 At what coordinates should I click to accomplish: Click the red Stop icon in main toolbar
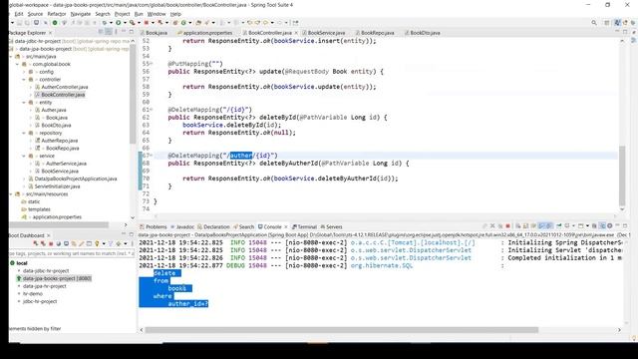pyautogui.click(x=147, y=23)
